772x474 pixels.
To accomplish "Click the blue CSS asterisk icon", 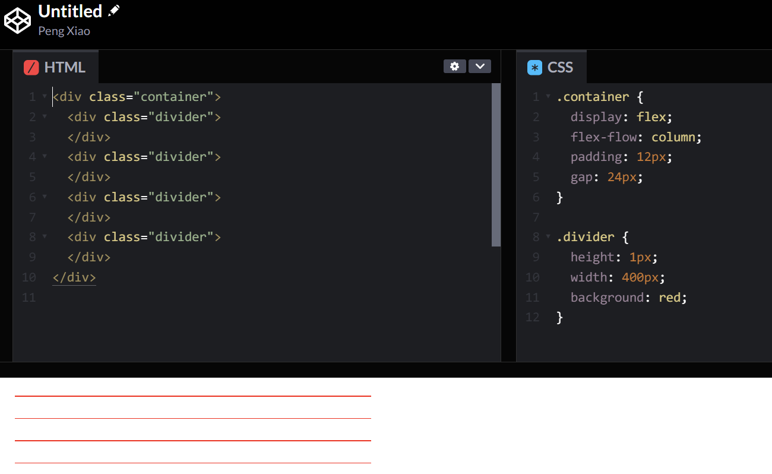I will click(535, 68).
